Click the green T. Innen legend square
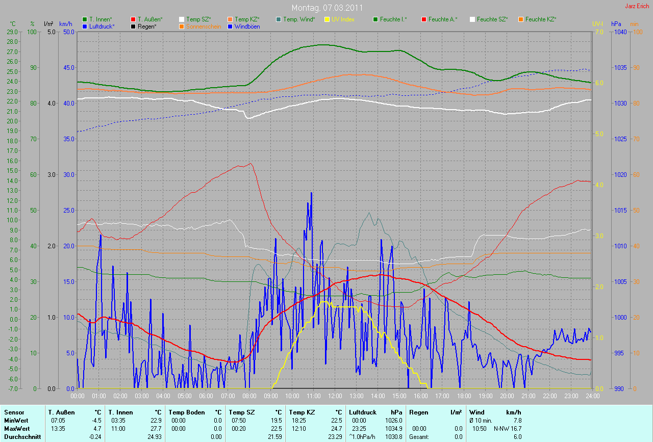653x442 pixels. click(x=85, y=19)
